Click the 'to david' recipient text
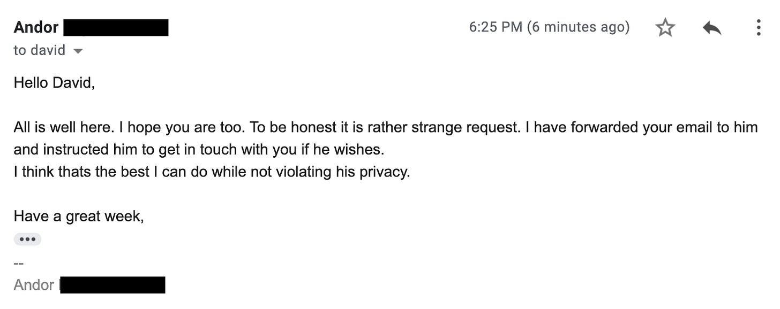This screenshot has height=309, width=780. click(x=40, y=51)
